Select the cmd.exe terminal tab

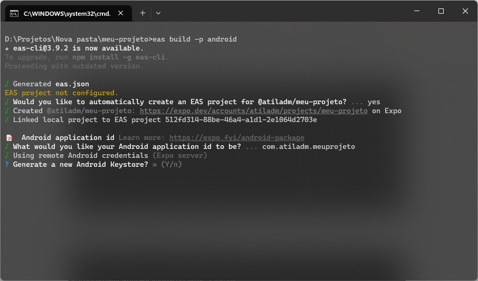click(x=69, y=13)
